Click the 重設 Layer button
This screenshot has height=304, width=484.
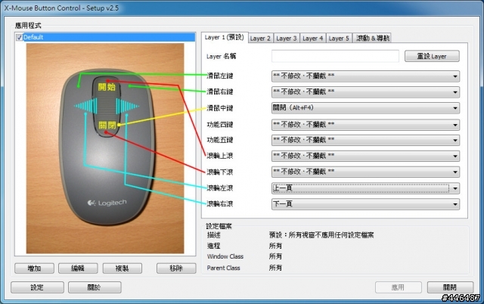pos(432,56)
